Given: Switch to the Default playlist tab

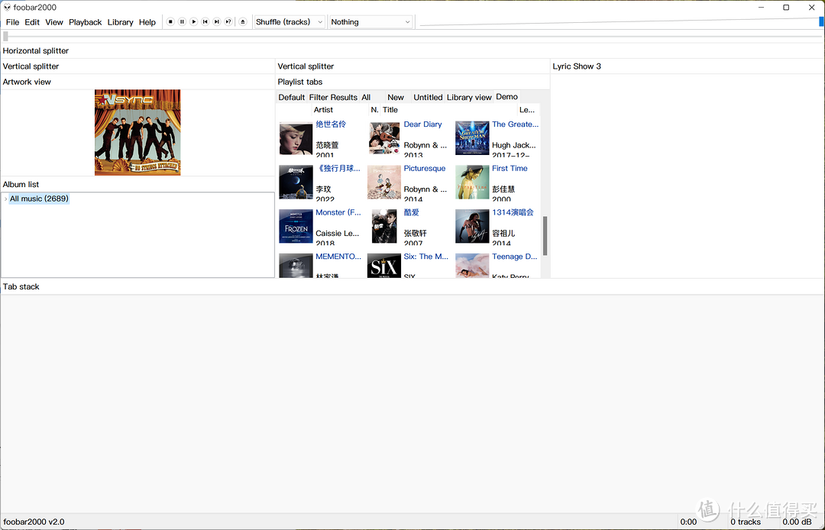Looking at the screenshot, I should point(292,97).
